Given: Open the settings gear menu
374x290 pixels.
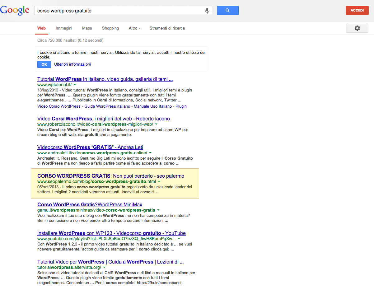Looking at the screenshot, I should (357, 28).
